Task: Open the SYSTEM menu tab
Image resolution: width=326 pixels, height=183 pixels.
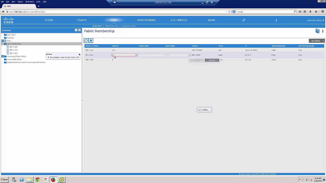Action: coord(49,20)
